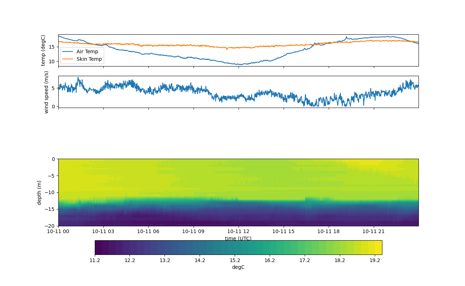Screen dimensions: 465x286
Task: Select the "temp (degC)" y-axis label
Action: click(x=43, y=50)
